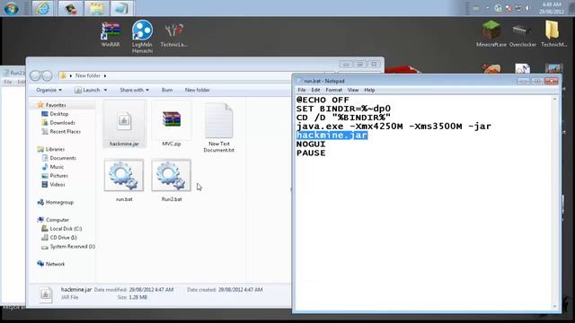Open the WinRAR desktop shortcut
575x323 pixels.
(111, 34)
